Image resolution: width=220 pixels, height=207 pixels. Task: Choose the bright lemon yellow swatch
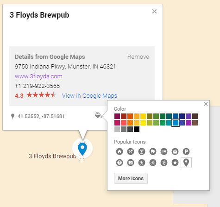pyautogui.click(x=143, y=123)
